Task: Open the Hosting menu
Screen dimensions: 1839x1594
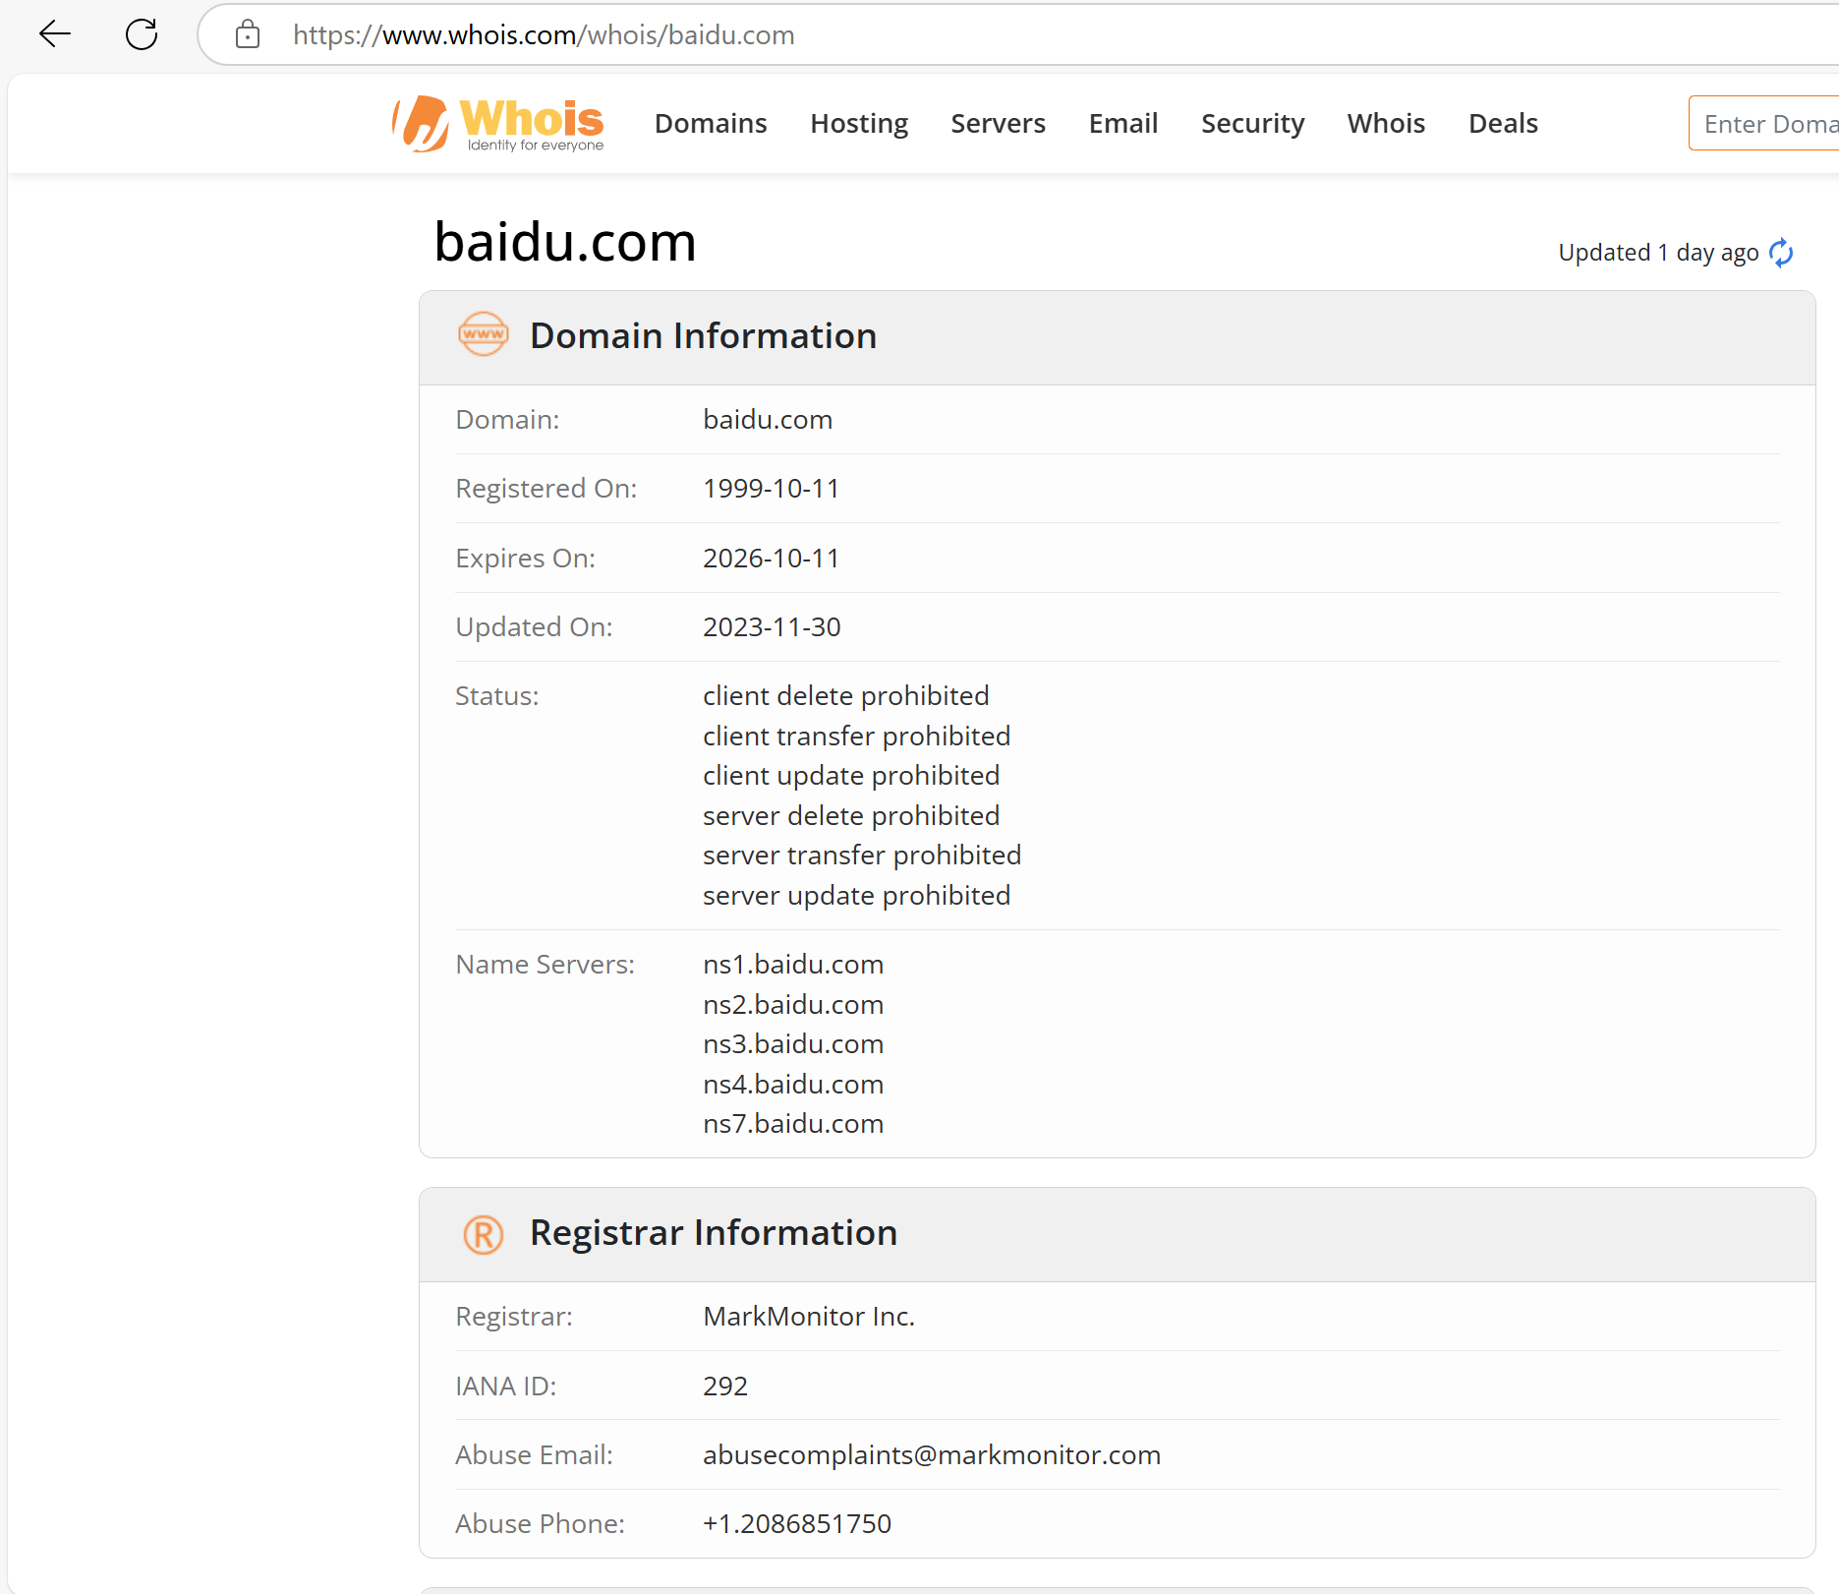Action: pos(859,124)
